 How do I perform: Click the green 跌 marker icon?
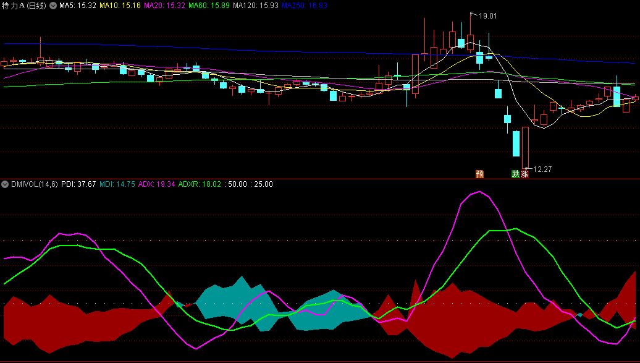[516, 174]
